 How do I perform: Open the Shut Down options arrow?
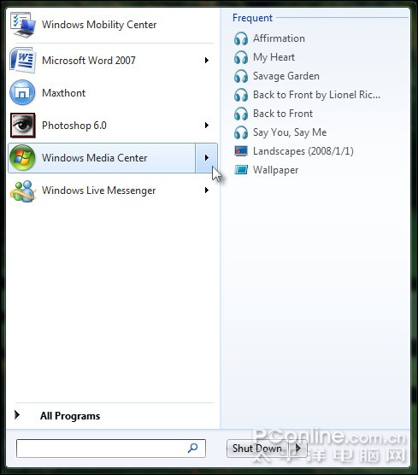click(298, 448)
